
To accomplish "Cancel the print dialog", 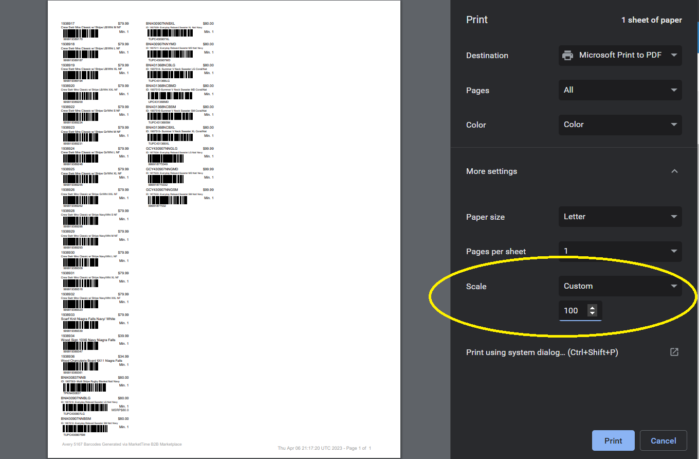I will [x=663, y=440].
